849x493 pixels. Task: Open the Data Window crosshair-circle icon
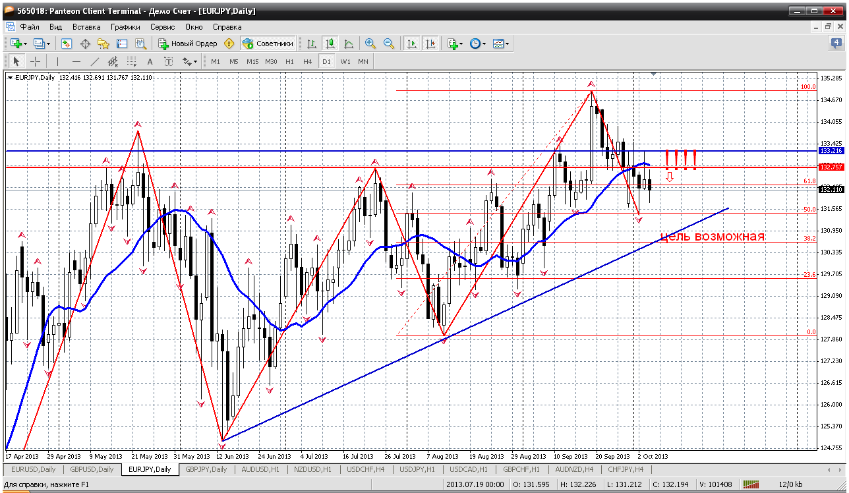pos(85,43)
